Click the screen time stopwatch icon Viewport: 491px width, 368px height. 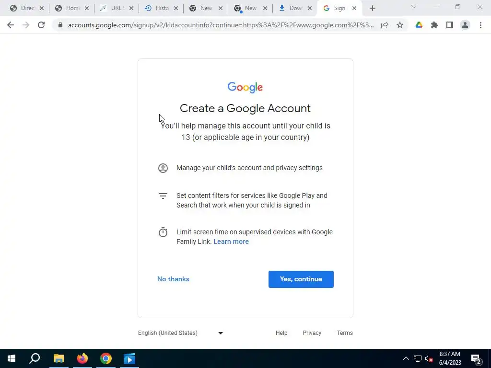tap(163, 232)
